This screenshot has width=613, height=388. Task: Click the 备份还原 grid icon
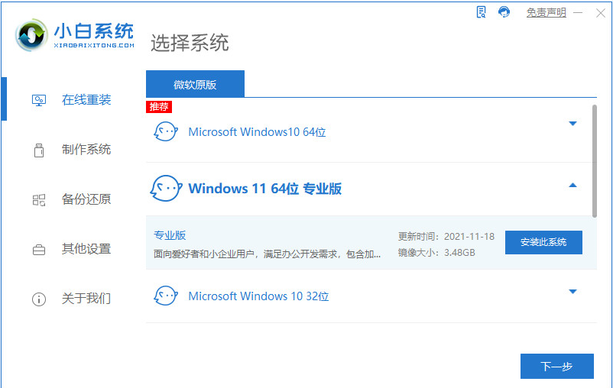point(39,200)
